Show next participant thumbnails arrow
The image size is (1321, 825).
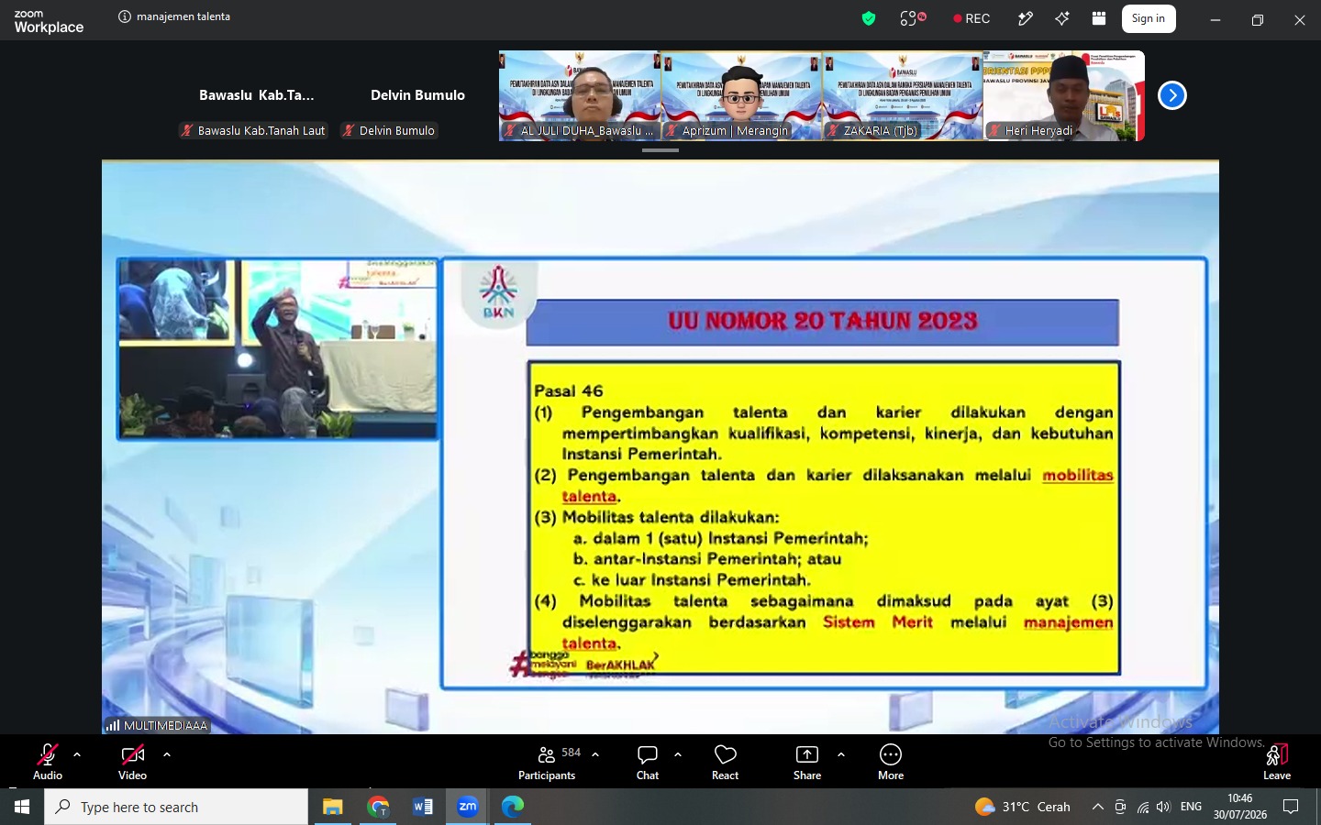(1171, 95)
